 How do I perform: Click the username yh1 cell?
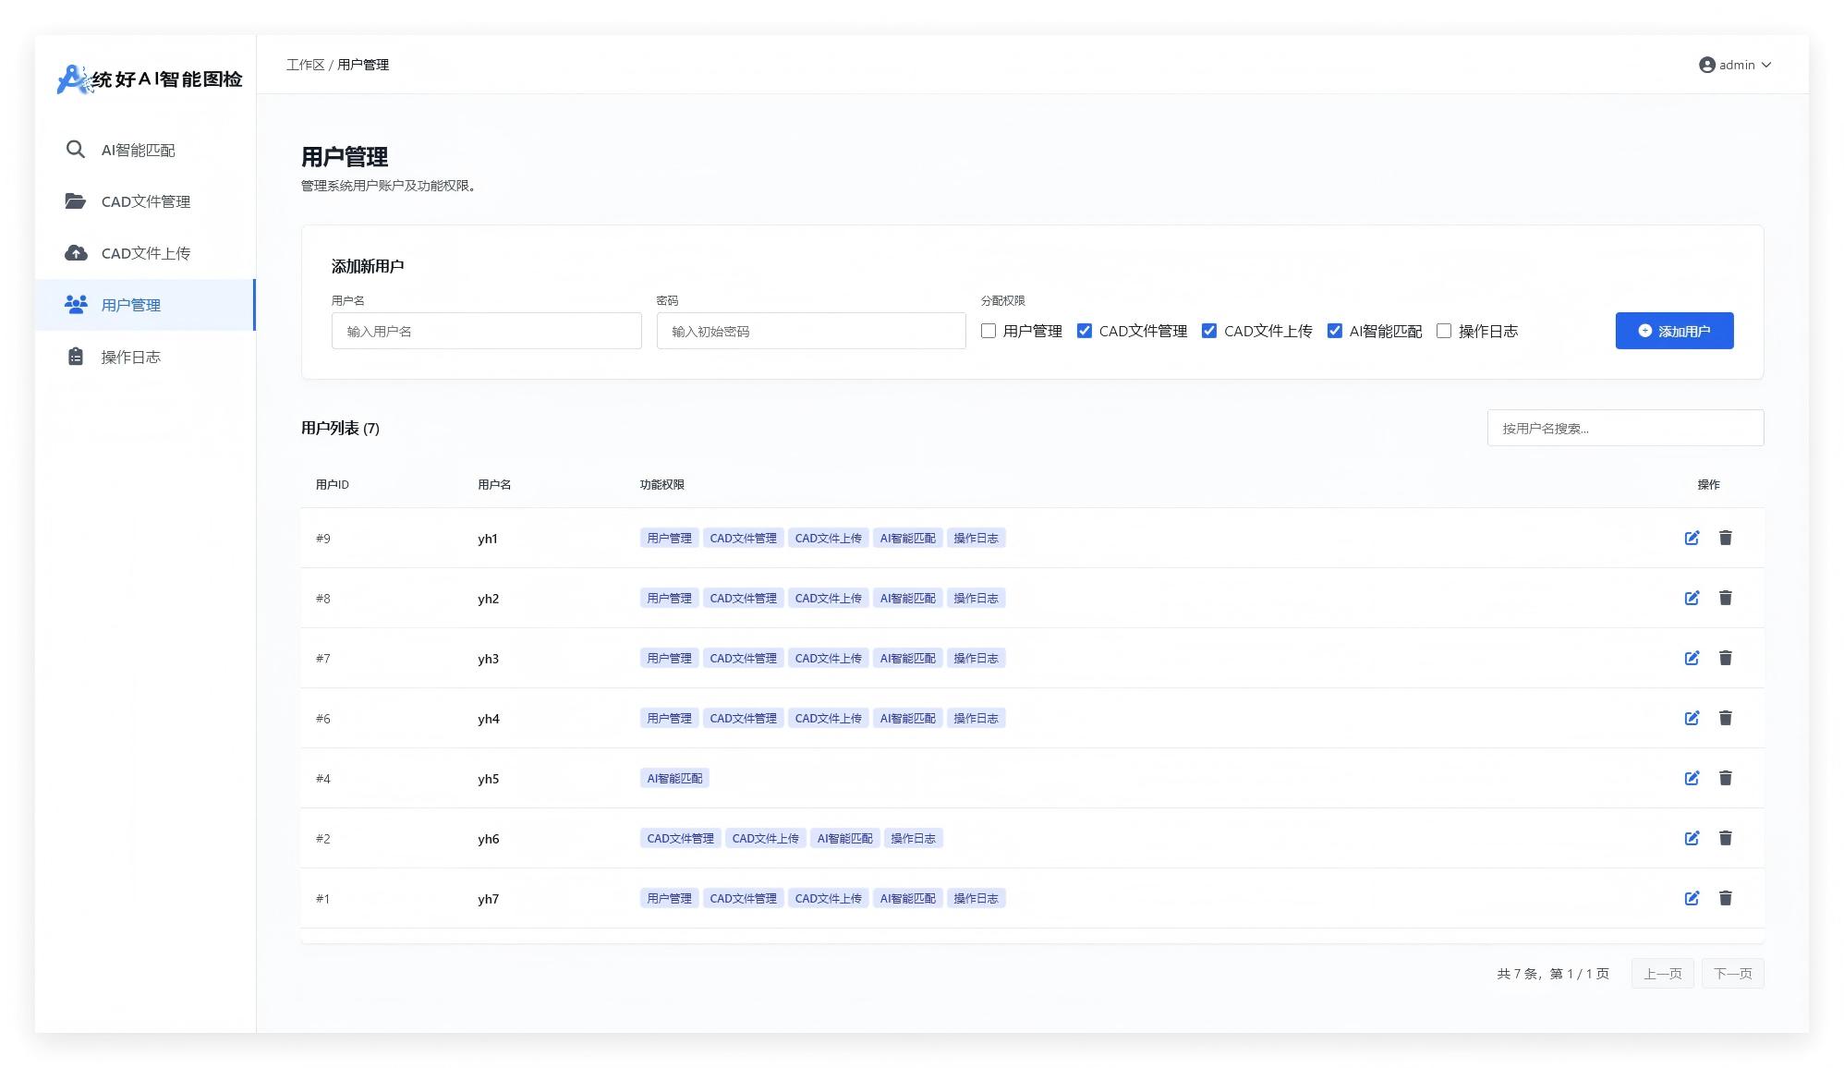488,539
